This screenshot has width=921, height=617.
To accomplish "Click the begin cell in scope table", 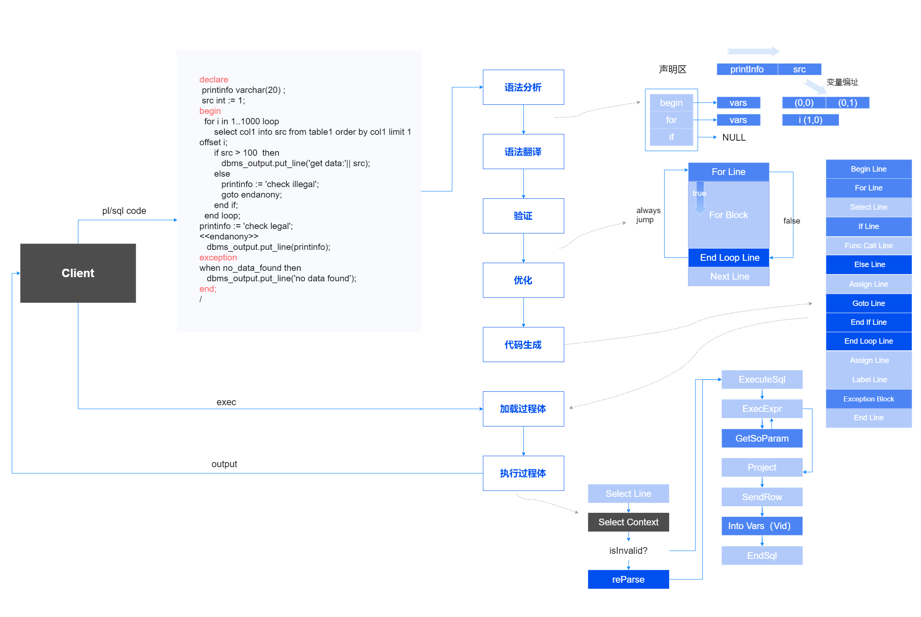I will point(671,103).
